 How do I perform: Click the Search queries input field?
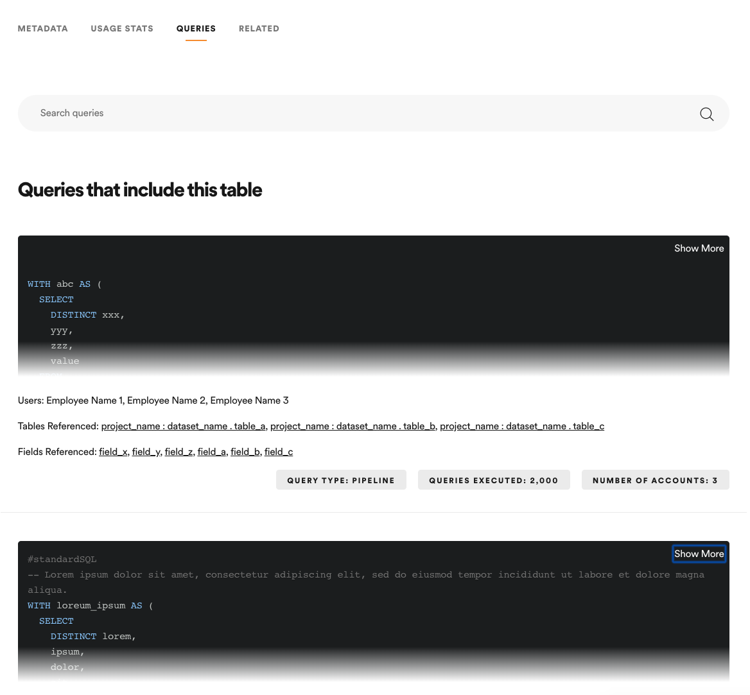click(x=257, y=113)
